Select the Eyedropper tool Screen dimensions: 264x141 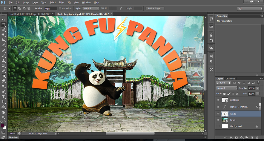tap(3, 45)
